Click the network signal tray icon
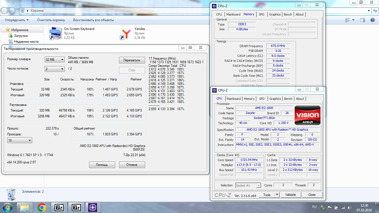379x213 pixels. coord(343,207)
